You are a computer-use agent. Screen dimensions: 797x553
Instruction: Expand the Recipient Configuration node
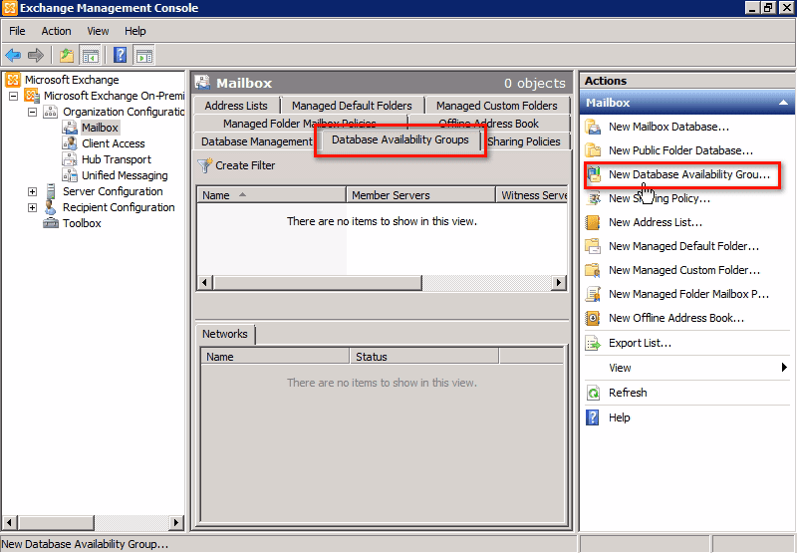tap(33, 207)
